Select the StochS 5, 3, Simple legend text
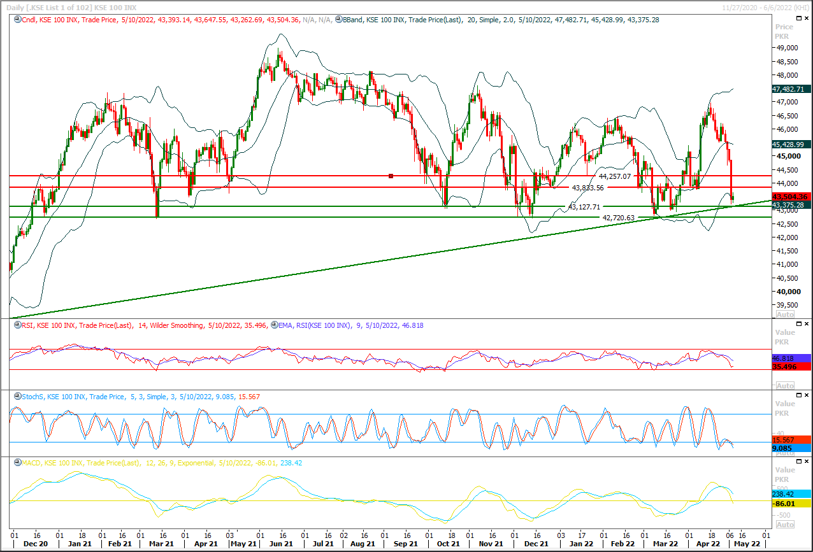Viewport: 813px width, 552px height. click(141, 397)
